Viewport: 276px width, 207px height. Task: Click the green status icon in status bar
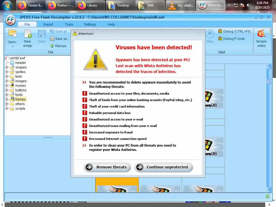tap(267, 196)
